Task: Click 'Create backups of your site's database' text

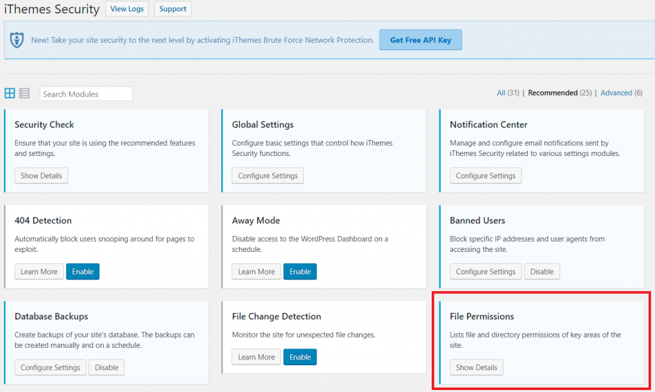Action: [x=104, y=340]
